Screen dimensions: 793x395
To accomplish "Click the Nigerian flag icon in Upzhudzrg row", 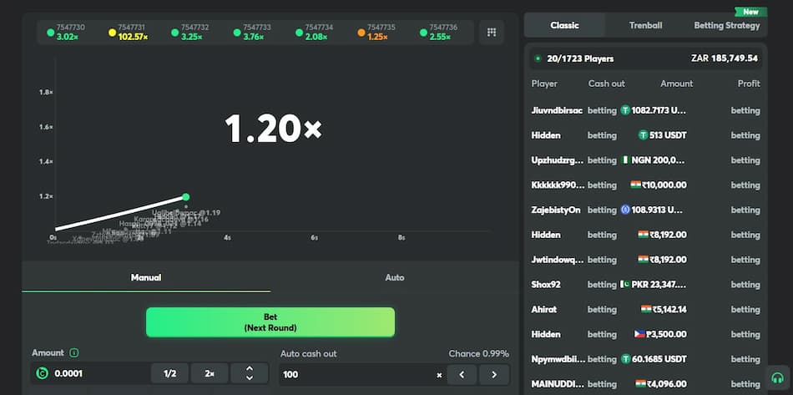I will point(625,160).
